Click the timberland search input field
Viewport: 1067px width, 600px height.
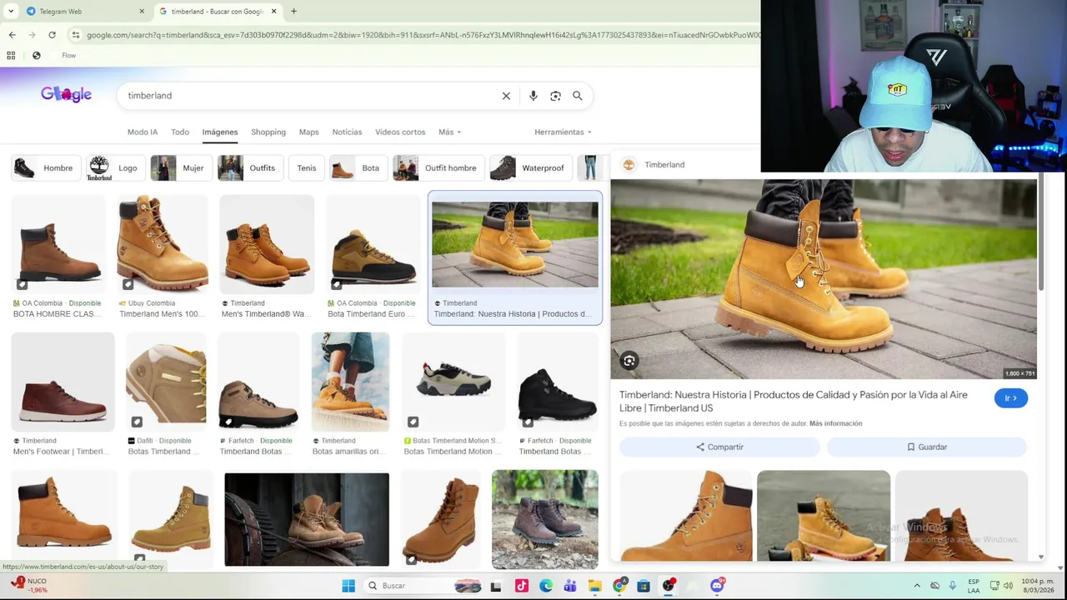click(x=308, y=96)
